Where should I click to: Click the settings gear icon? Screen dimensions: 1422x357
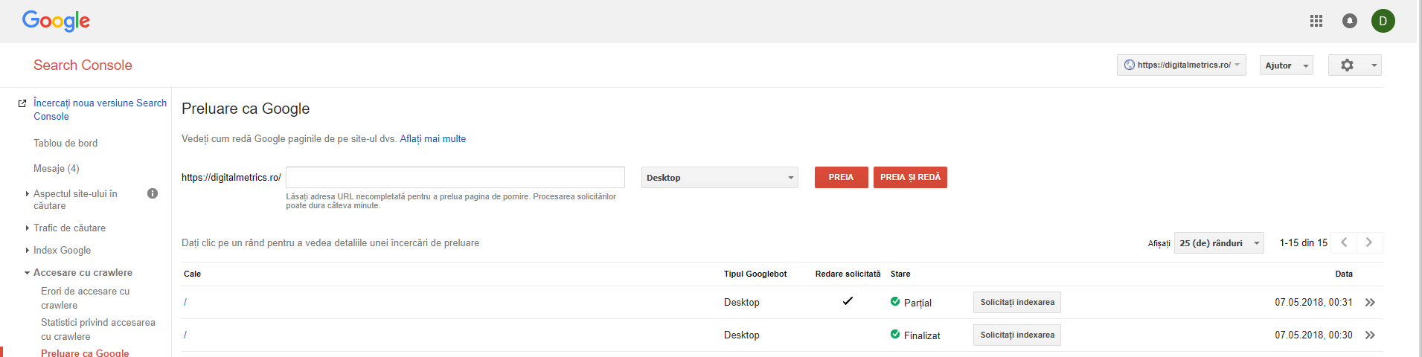1347,65
